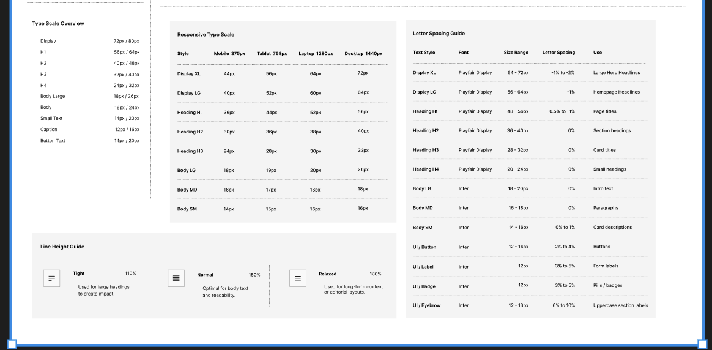
Task: Grab the bottom-left selection corner handle
Action: (12, 344)
